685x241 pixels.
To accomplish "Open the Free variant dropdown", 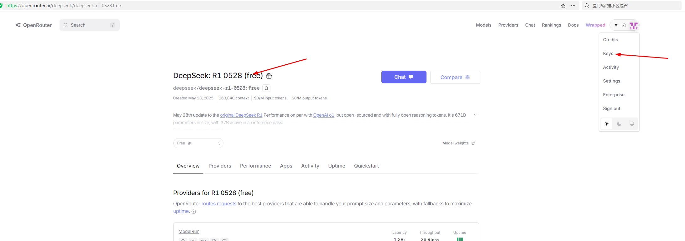I will [198, 143].
